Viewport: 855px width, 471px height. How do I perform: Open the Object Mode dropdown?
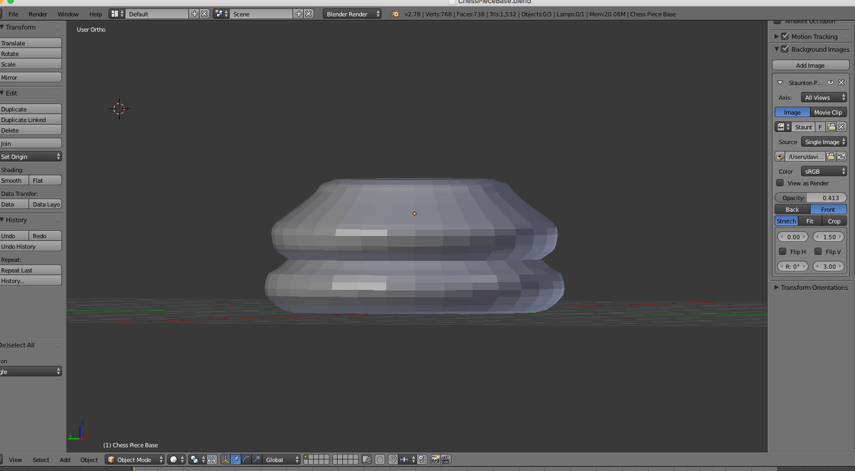tap(135, 460)
